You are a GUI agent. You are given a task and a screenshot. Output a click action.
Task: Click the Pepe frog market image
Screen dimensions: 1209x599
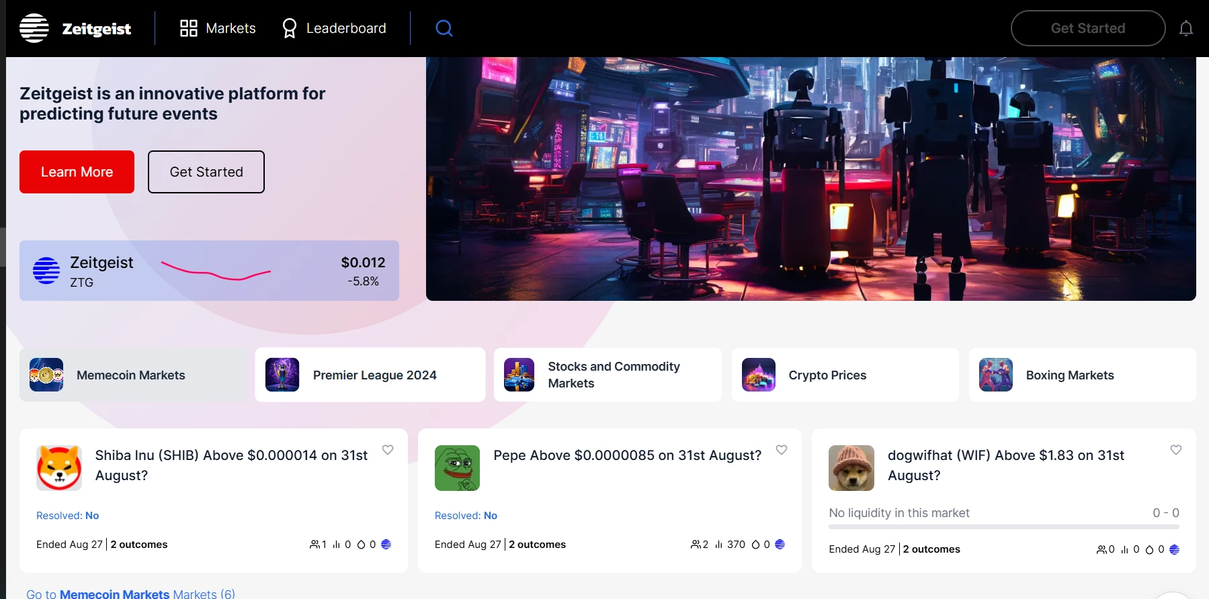457,468
